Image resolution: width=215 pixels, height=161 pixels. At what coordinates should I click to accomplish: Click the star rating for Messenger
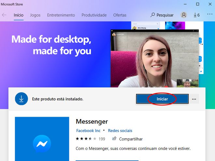click(86, 139)
